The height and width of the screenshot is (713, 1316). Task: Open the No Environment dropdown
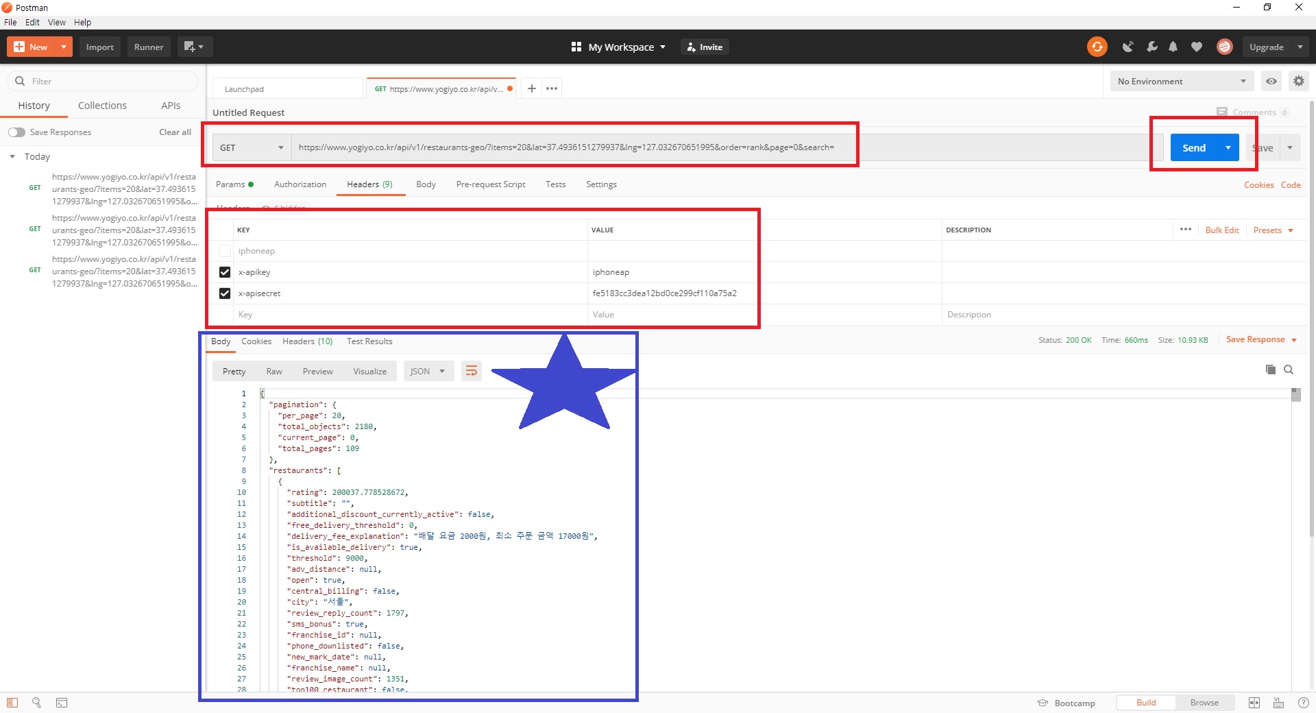pos(1182,81)
